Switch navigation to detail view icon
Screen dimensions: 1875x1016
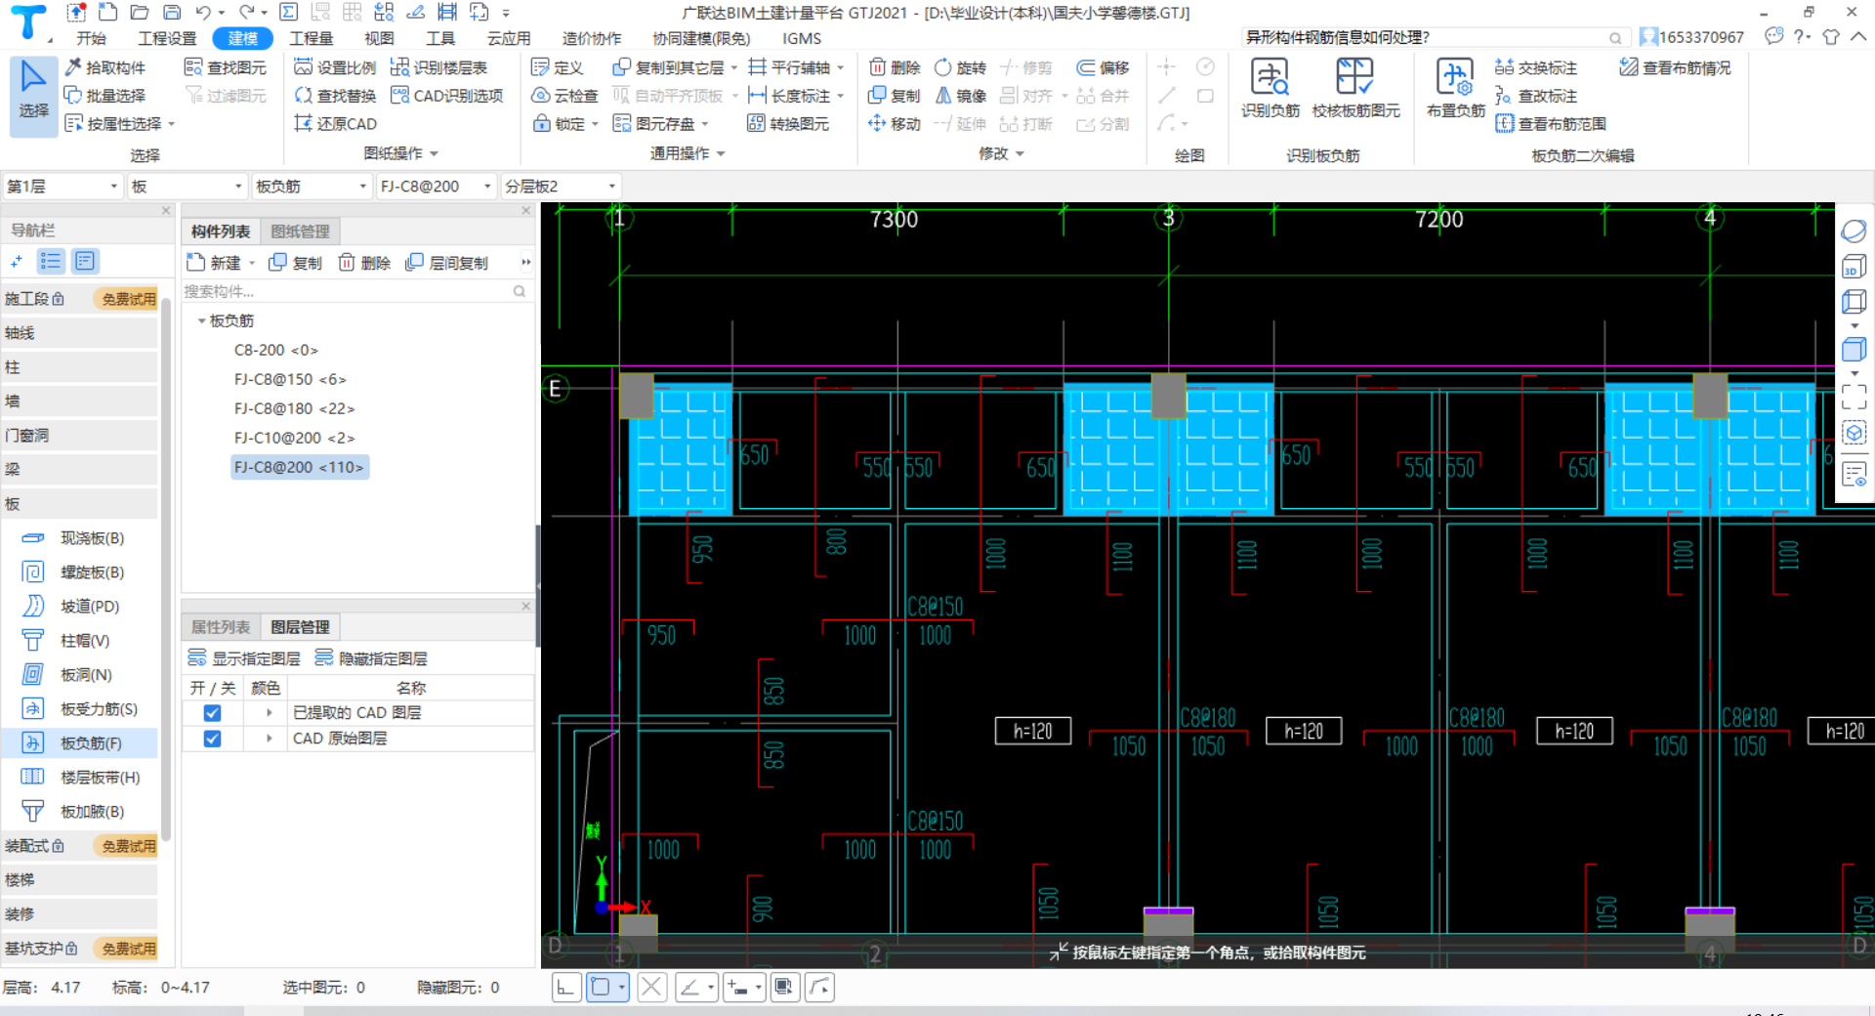click(x=85, y=261)
